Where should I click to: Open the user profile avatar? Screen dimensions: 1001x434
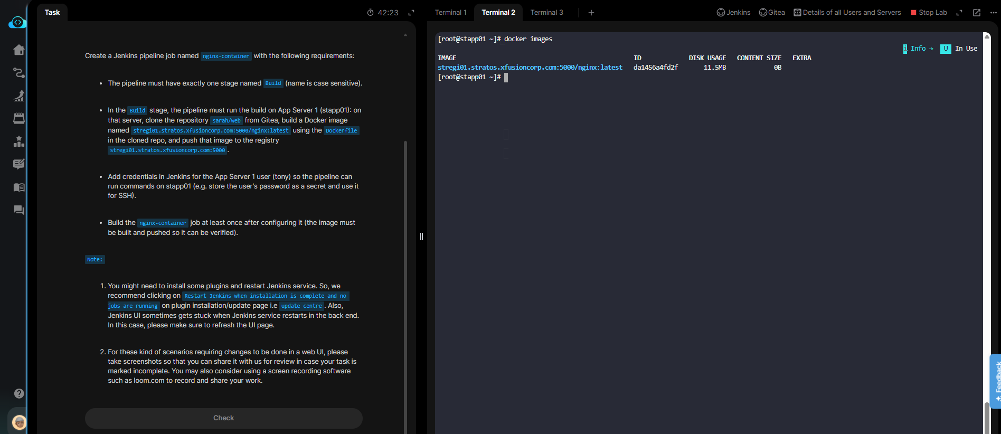tap(19, 422)
